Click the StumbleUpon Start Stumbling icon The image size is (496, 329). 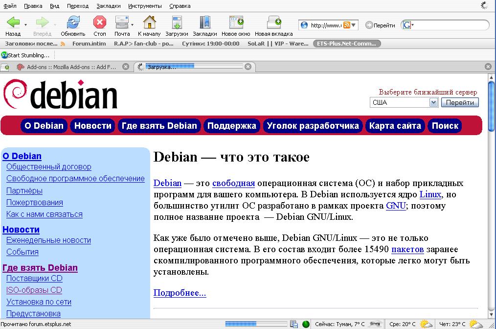[x=4, y=55]
